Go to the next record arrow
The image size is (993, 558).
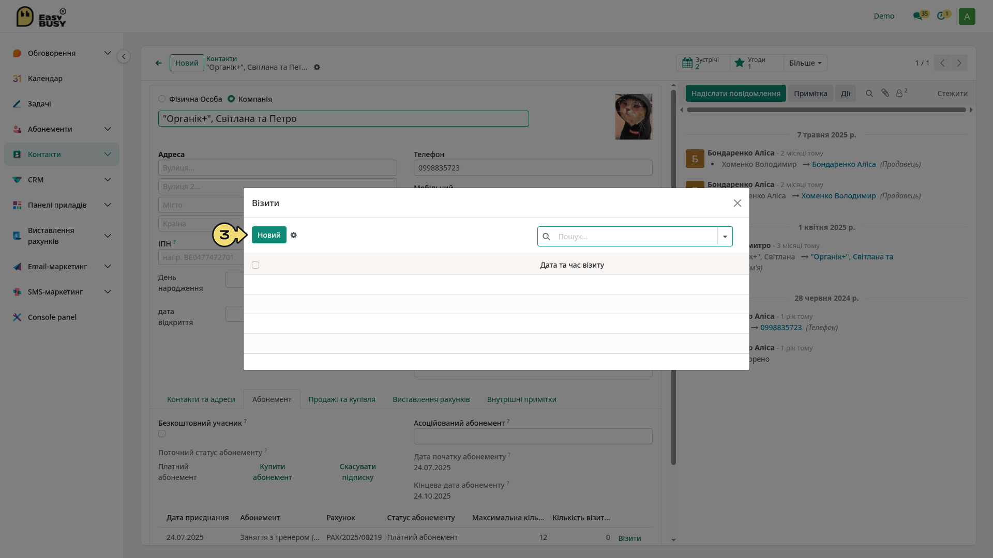coord(959,63)
